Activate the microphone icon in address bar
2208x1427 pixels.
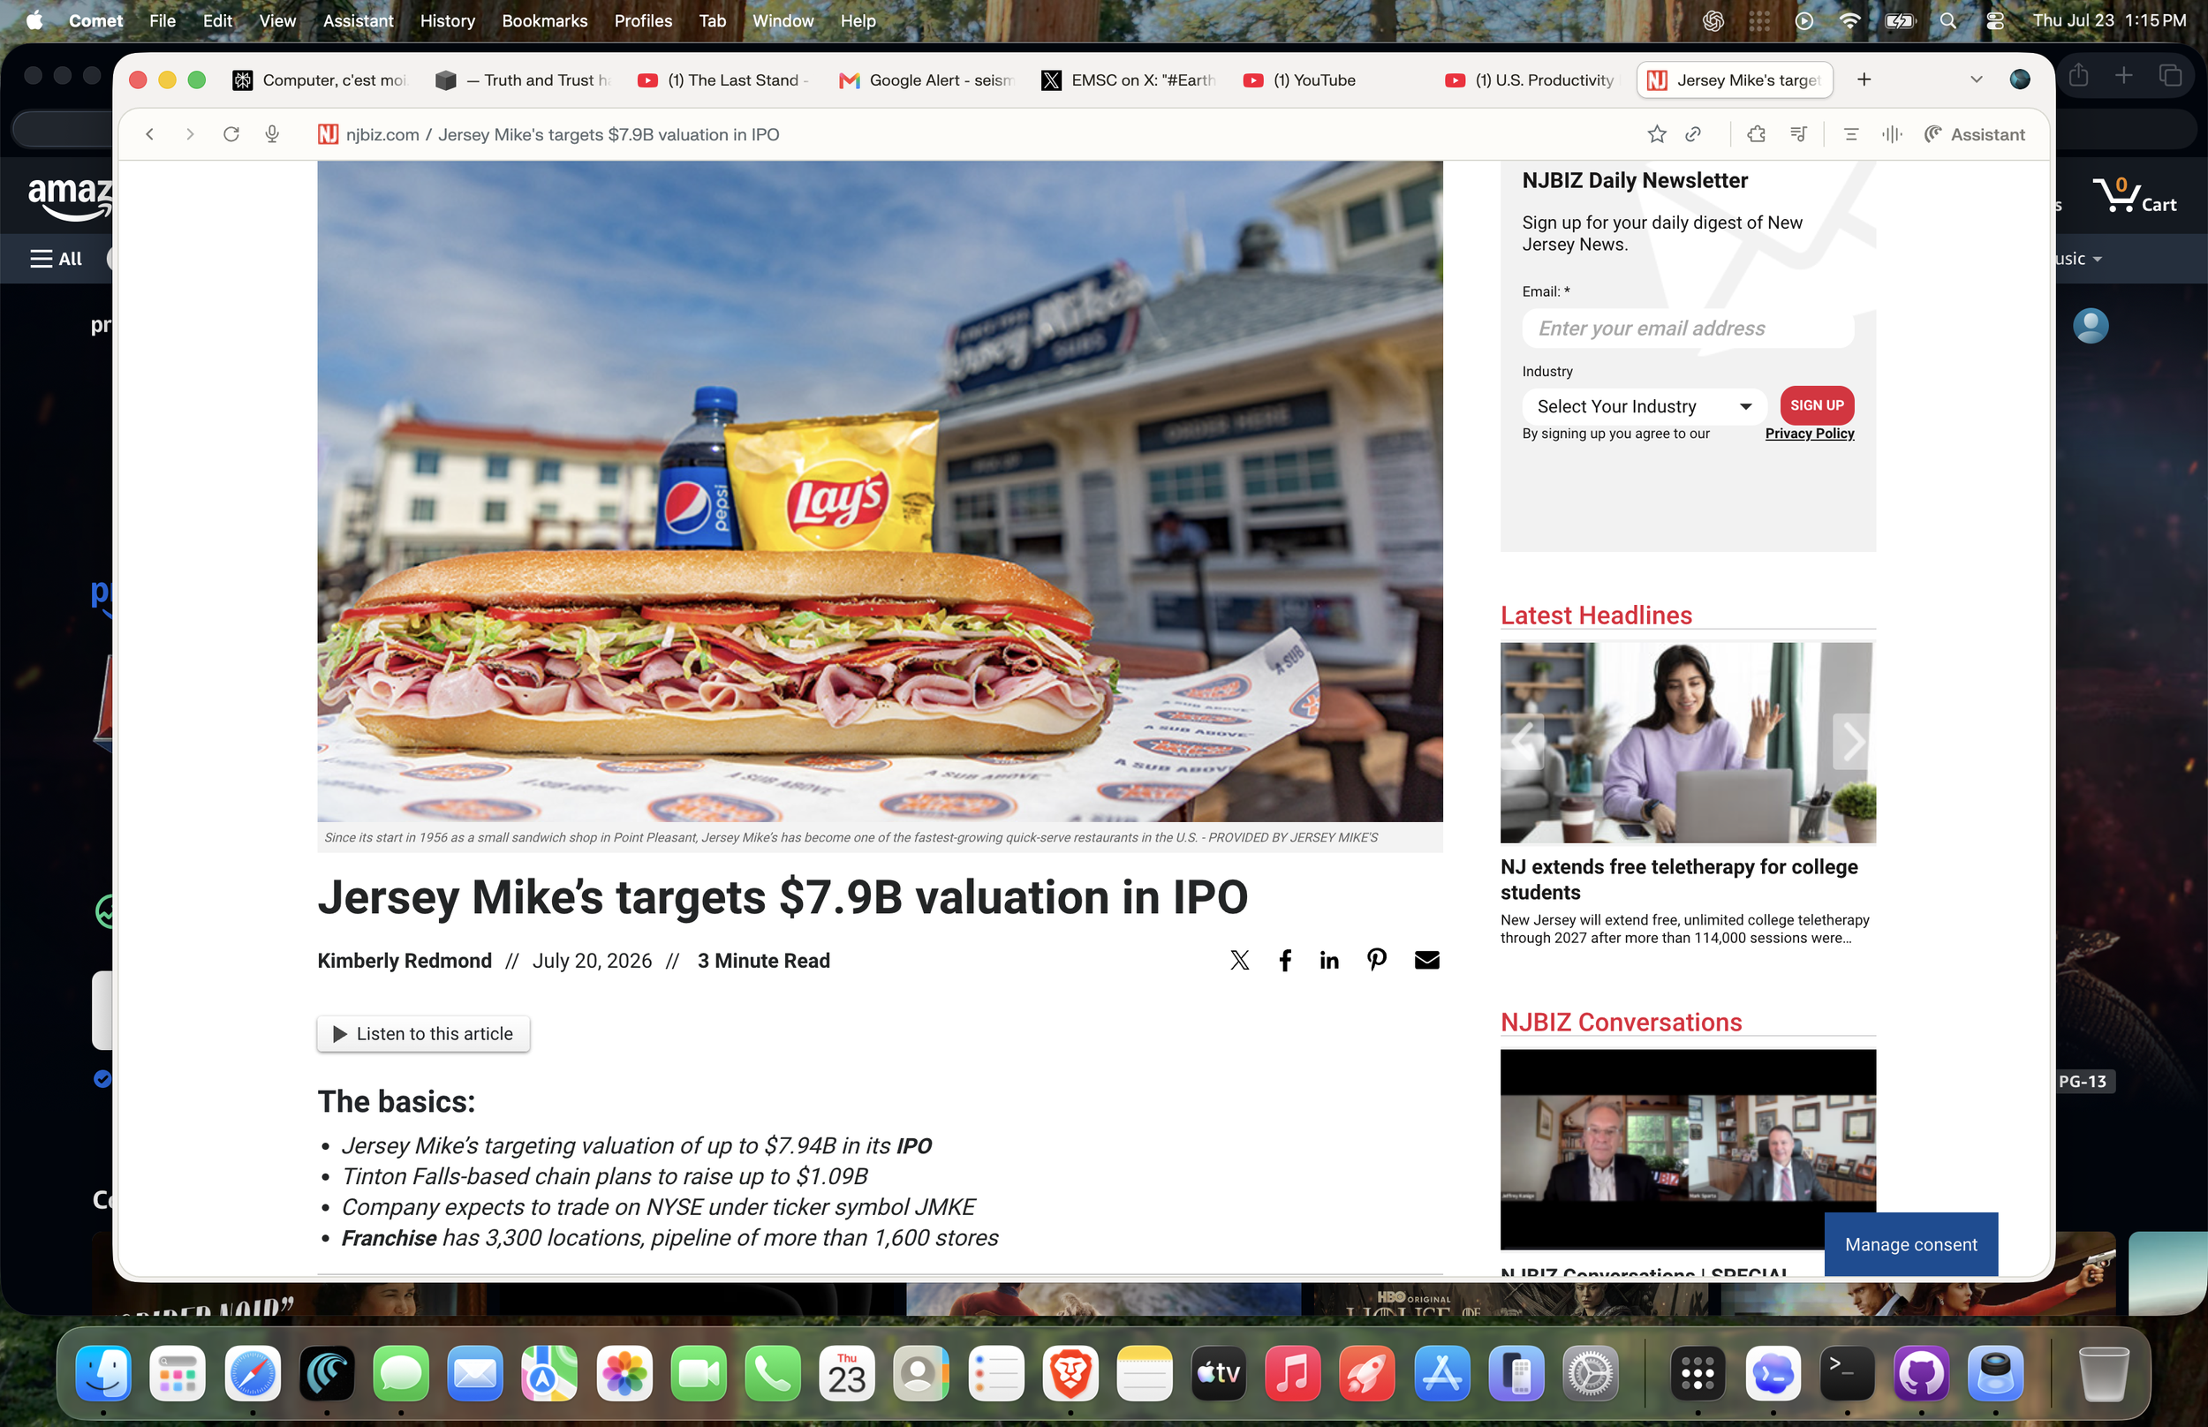272,134
